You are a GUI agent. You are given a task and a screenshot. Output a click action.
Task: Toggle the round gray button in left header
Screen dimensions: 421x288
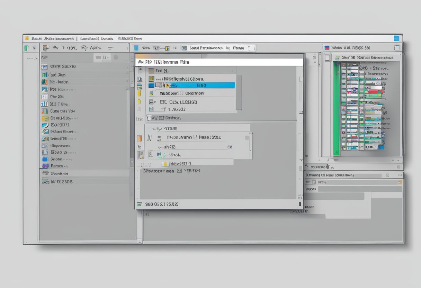(x=116, y=57)
